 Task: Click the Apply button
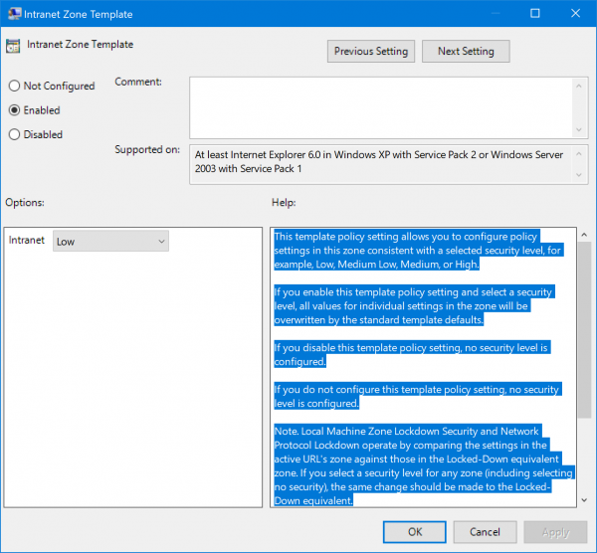pyautogui.click(x=555, y=532)
